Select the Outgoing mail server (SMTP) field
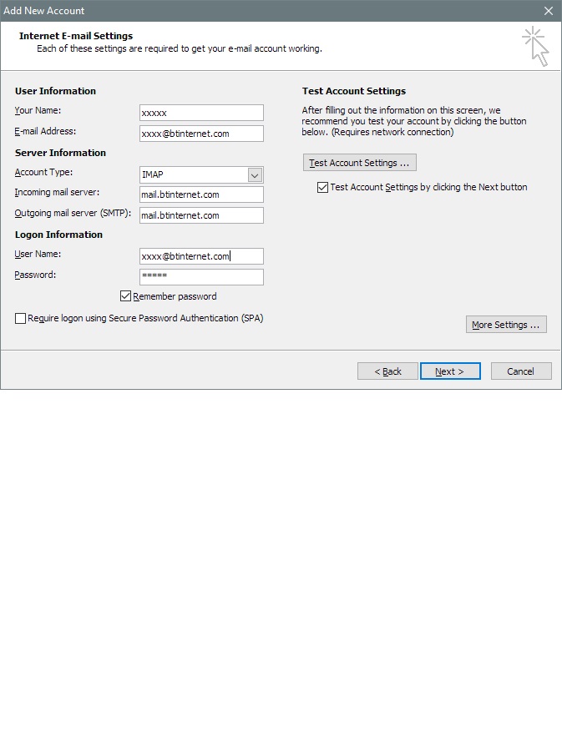Image resolution: width=562 pixels, height=732 pixels. [201, 215]
